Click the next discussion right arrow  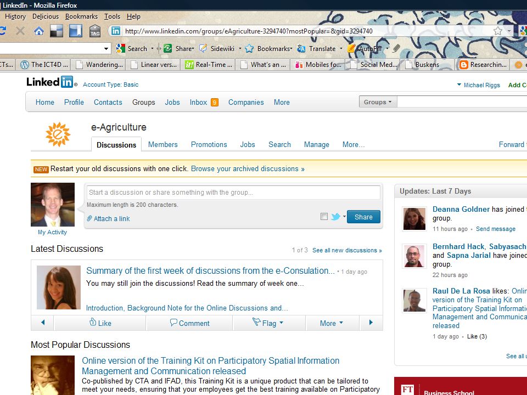(371, 323)
